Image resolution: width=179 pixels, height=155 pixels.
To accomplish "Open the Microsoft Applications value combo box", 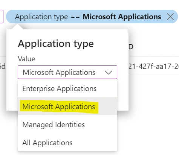I will coord(67,72).
